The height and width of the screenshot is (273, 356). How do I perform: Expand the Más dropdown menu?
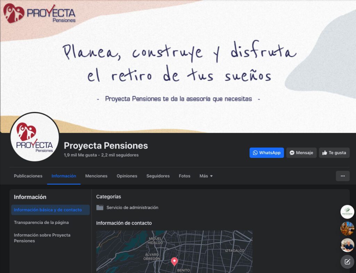tap(206, 176)
